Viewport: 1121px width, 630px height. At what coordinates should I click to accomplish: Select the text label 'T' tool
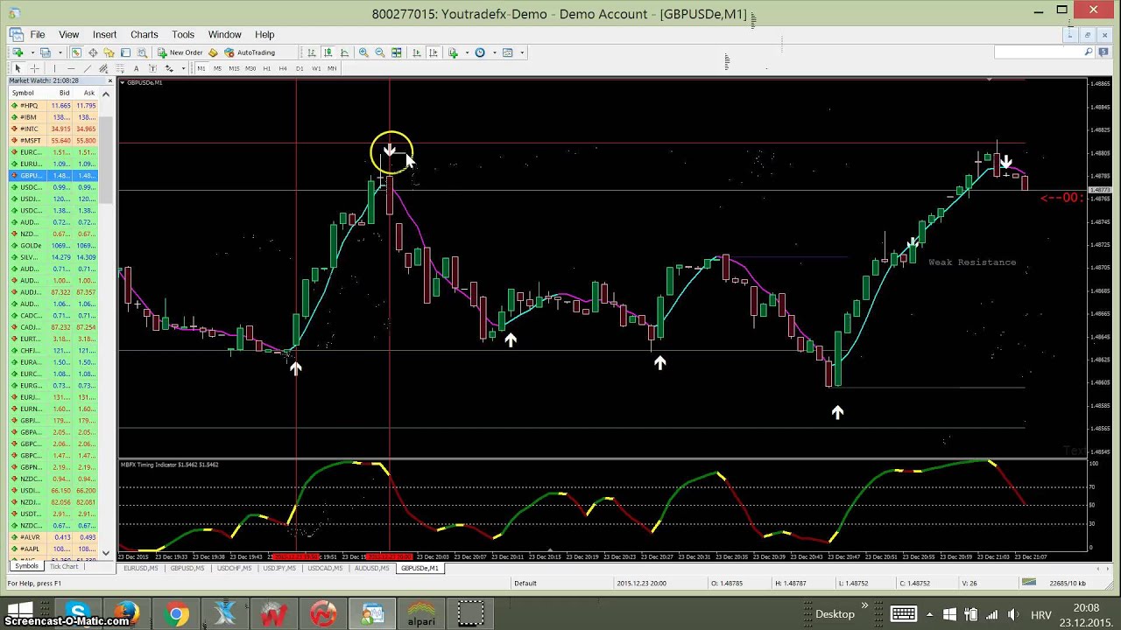[x=152, y=68]
